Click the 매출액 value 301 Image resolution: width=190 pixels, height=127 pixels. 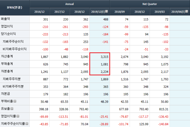click(x=46, y=19)
